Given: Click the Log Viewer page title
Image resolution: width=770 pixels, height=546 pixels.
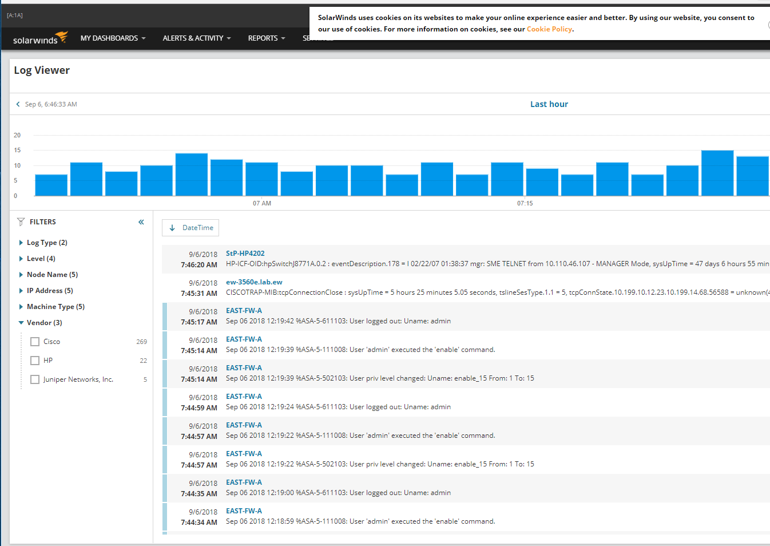Looking at the screenshot, I should (42, 70).
